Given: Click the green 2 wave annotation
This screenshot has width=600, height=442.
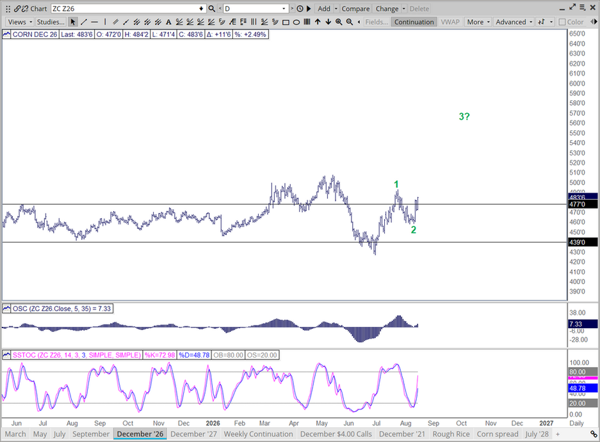Looking at the screenshot, I should [413, 230].
